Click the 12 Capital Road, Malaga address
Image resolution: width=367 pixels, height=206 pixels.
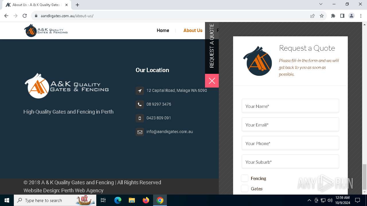click(177, 90)
